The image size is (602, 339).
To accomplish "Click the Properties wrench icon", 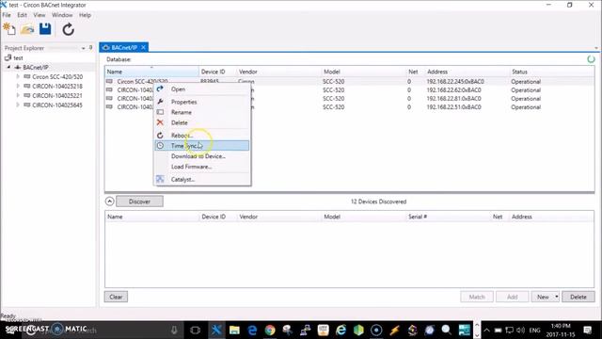I will tap(160, 102).
